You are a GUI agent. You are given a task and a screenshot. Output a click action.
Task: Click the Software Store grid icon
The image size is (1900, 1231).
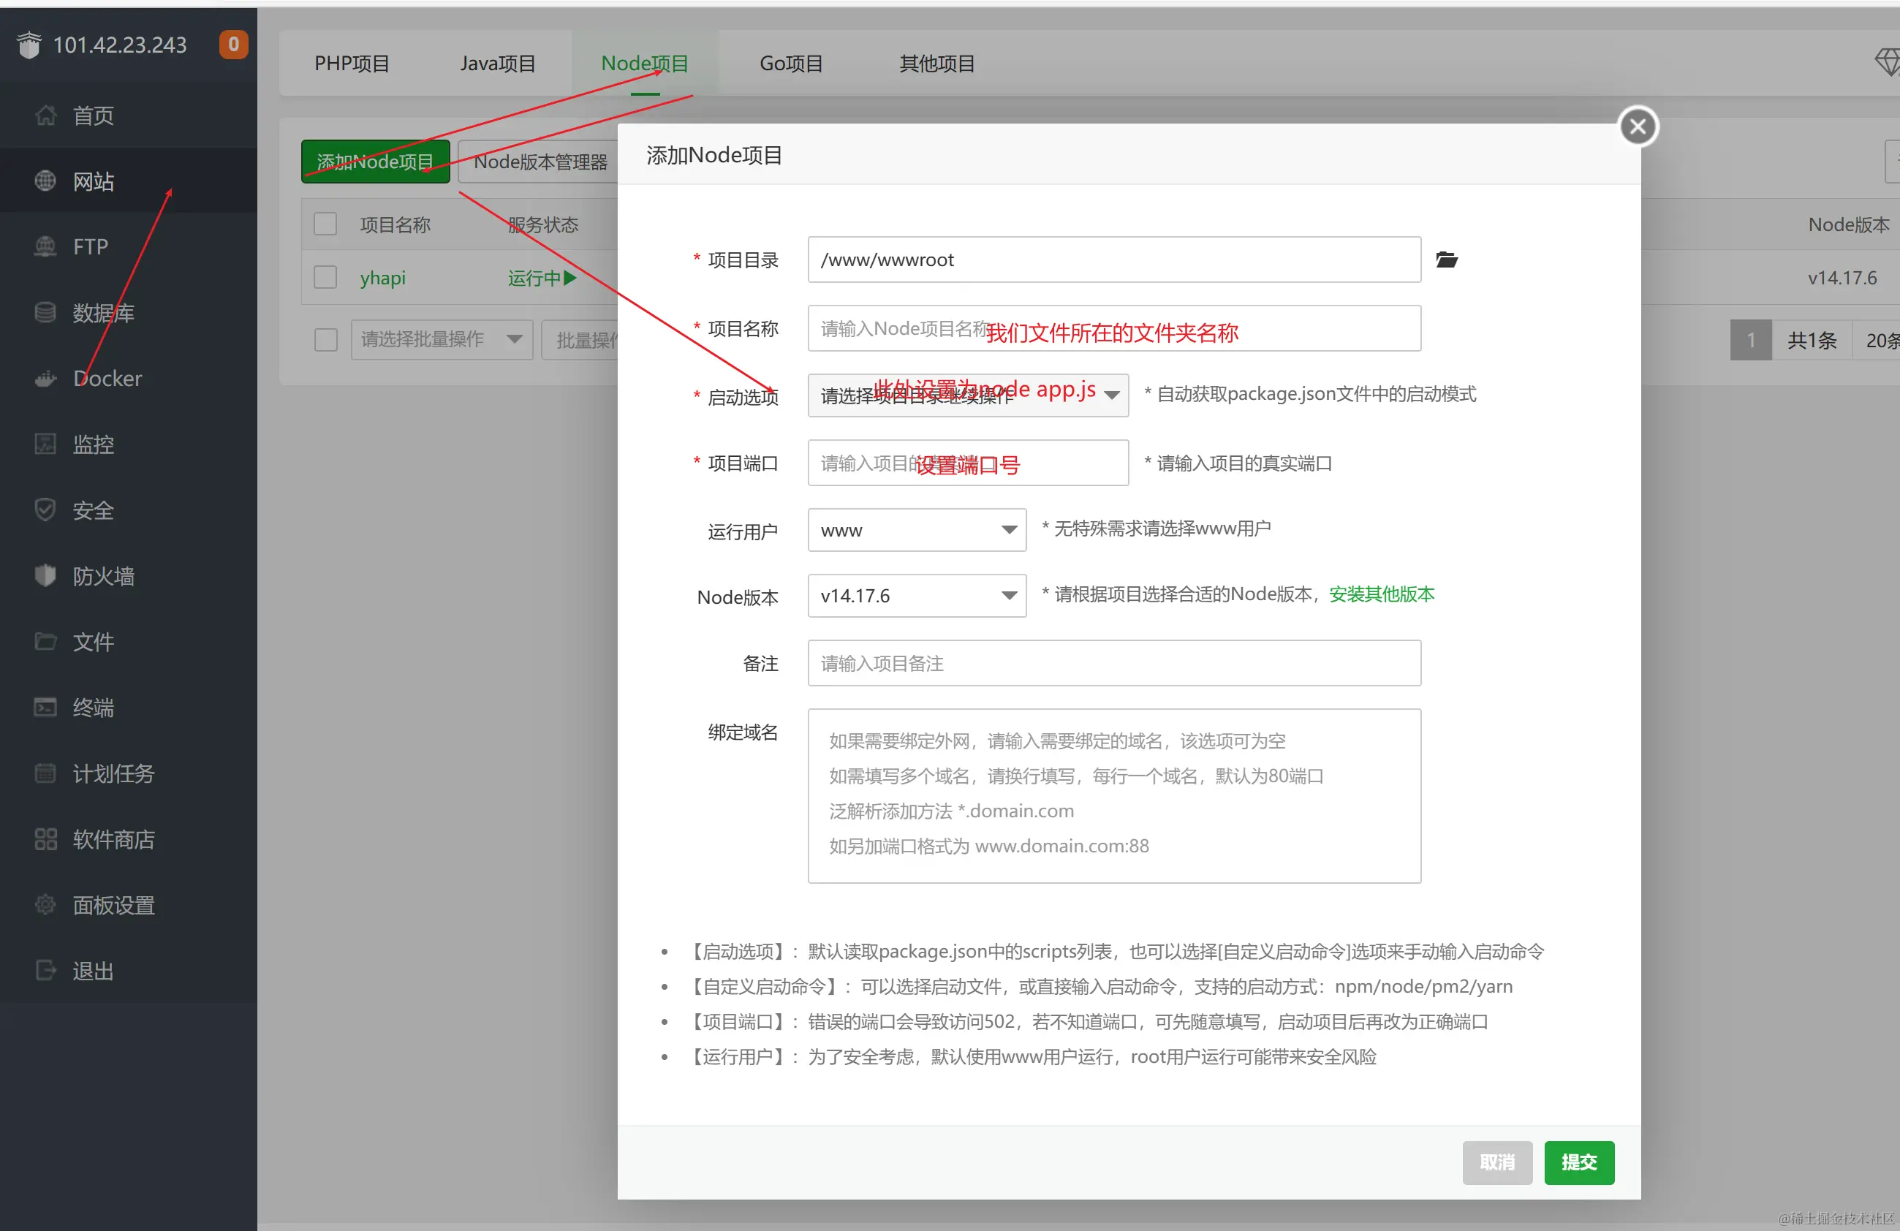[x=45, y=839]
